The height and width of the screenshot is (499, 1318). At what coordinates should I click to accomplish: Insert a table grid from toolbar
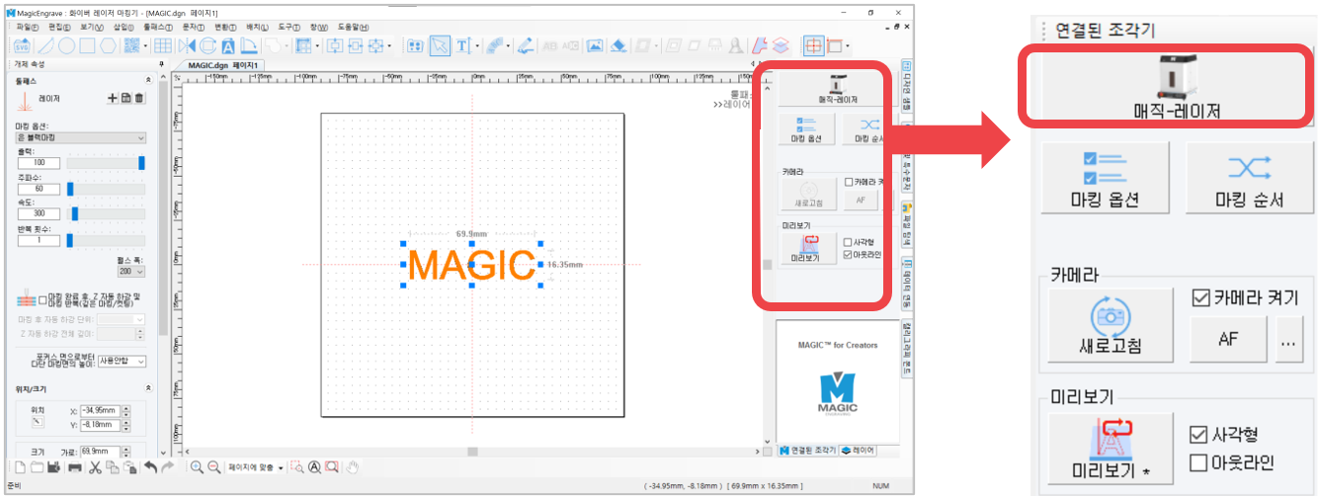coord(162,45)
